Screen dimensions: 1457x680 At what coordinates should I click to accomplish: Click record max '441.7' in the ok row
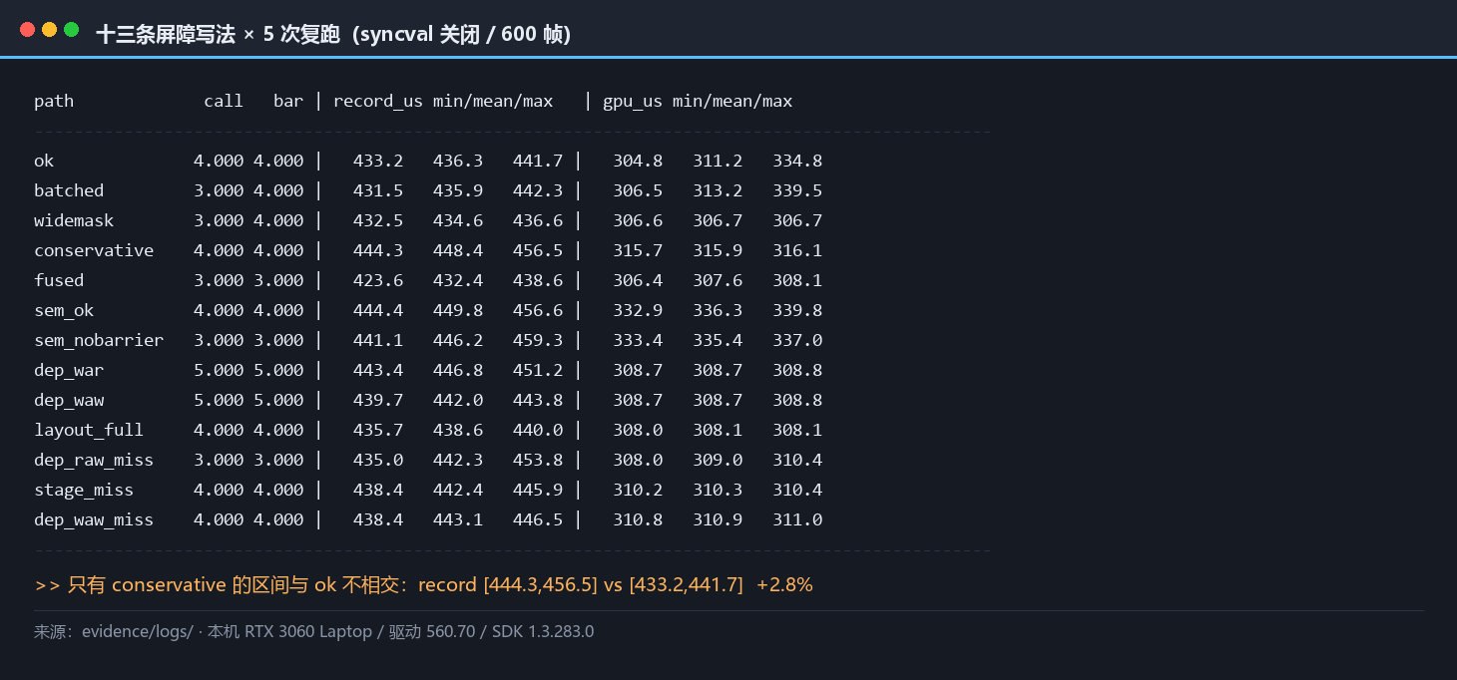click(x=538, y=161)
